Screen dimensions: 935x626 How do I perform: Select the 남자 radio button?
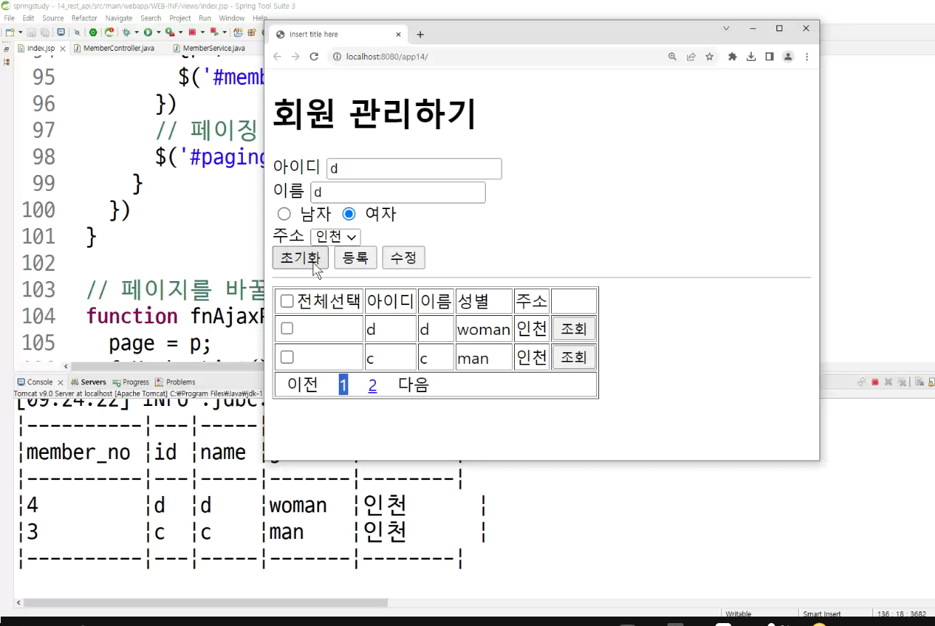[284, 214]
